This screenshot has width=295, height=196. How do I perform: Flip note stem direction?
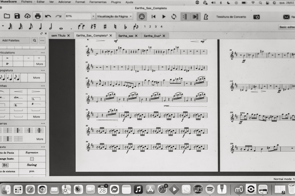point(136,27)
